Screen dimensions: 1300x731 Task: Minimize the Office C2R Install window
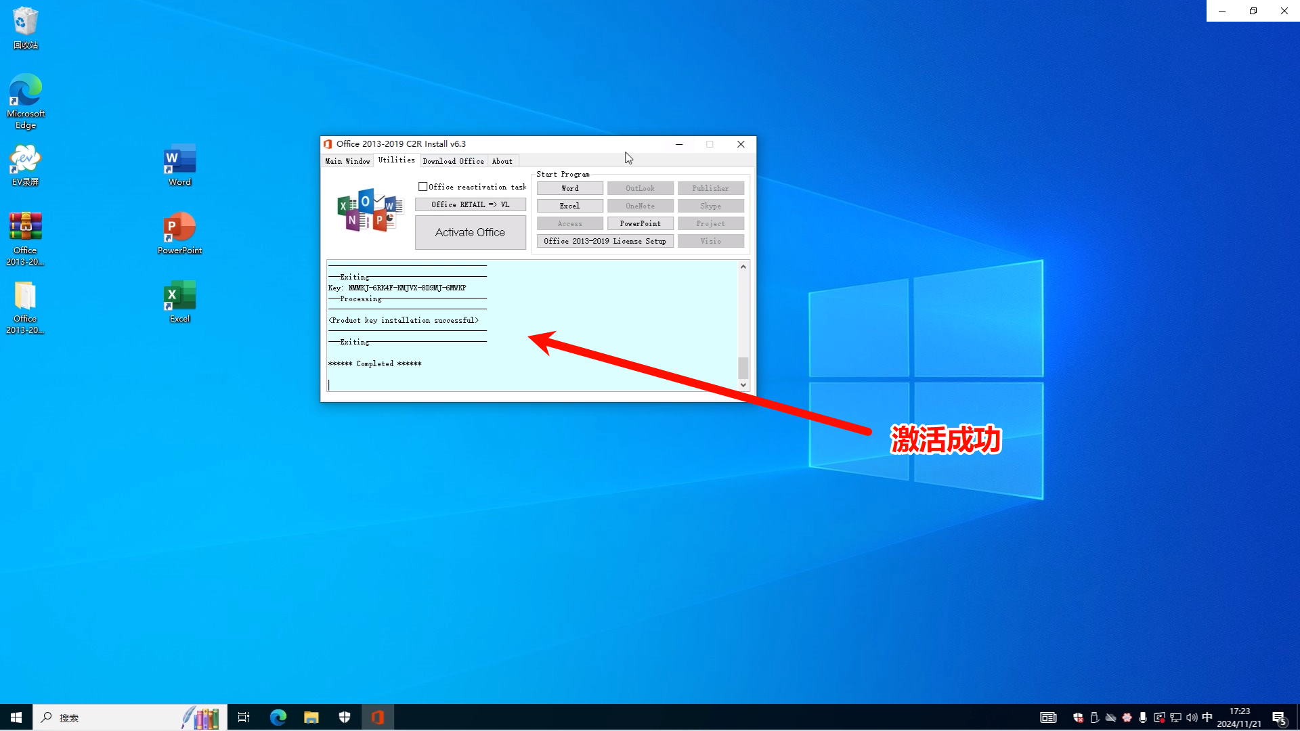[x=679, y=144]
